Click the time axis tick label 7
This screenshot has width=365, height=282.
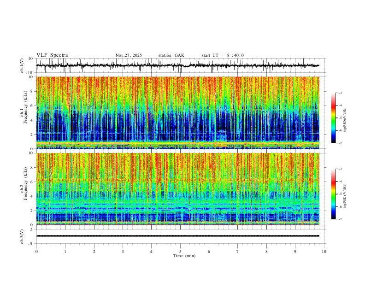[x=238, y=252]
